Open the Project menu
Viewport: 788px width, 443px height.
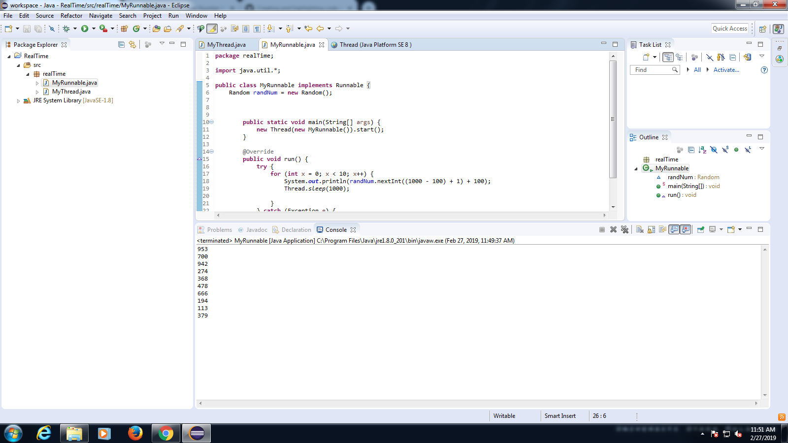tap(152, 16)
